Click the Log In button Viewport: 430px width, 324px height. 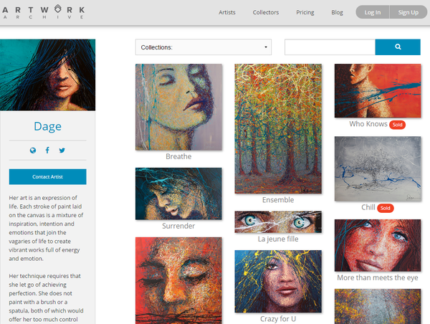coord(373,12)
